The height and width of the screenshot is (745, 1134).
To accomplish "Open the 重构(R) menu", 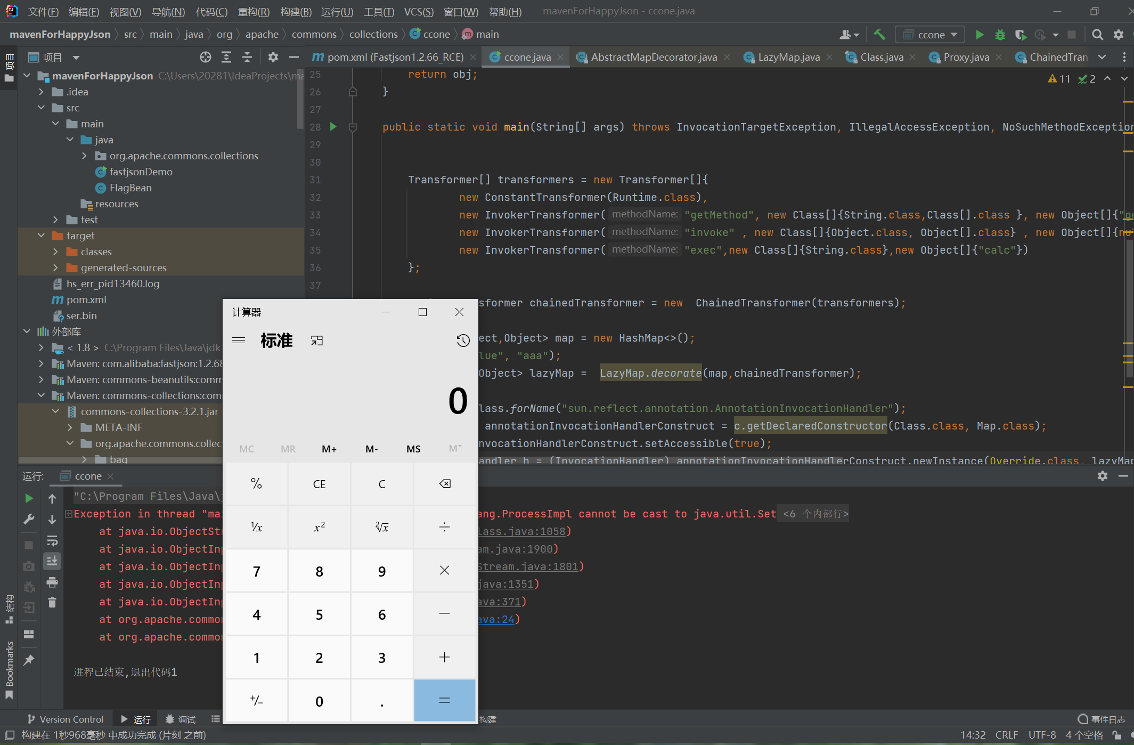I will [x=254, y=12].
